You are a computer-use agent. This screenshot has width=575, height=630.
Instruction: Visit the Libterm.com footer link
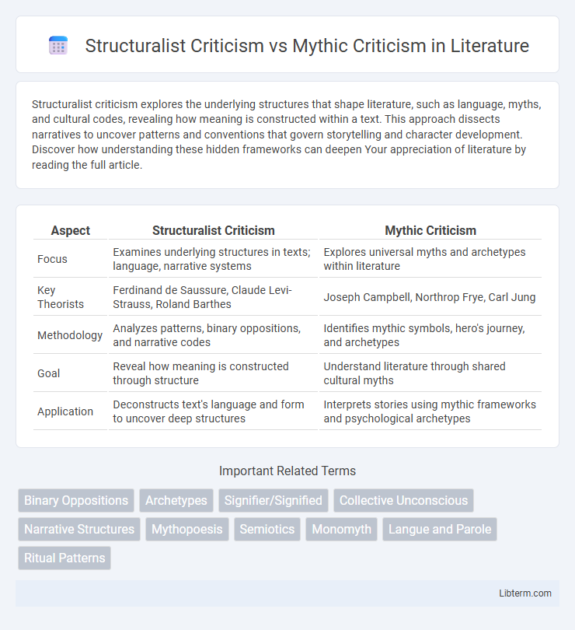tap(525, 593)
